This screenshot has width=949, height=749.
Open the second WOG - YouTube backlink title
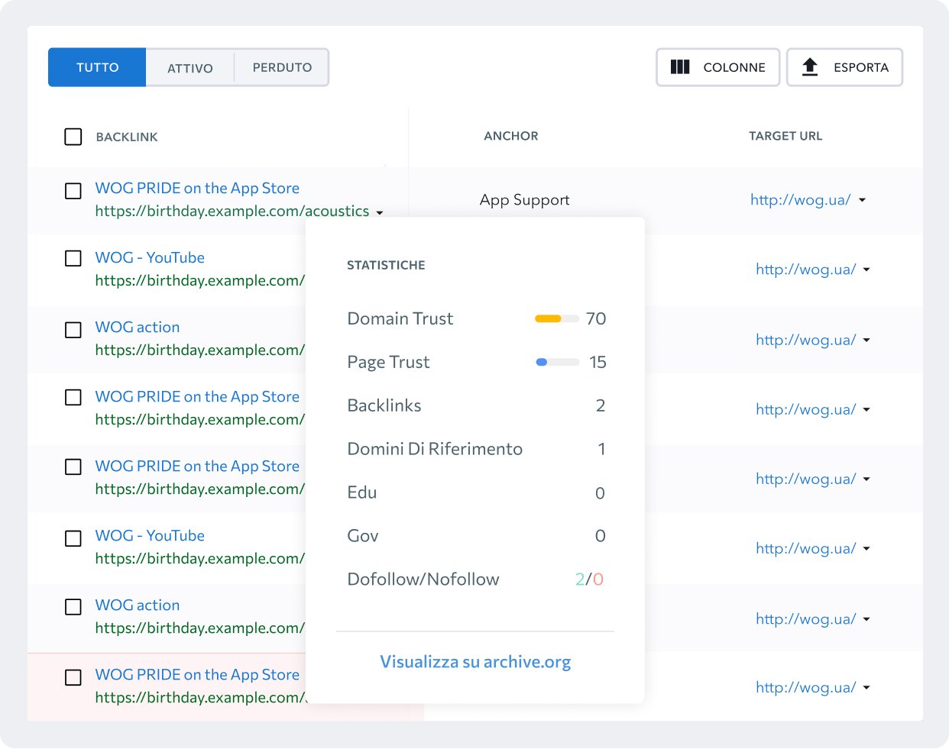coord(150,535)
